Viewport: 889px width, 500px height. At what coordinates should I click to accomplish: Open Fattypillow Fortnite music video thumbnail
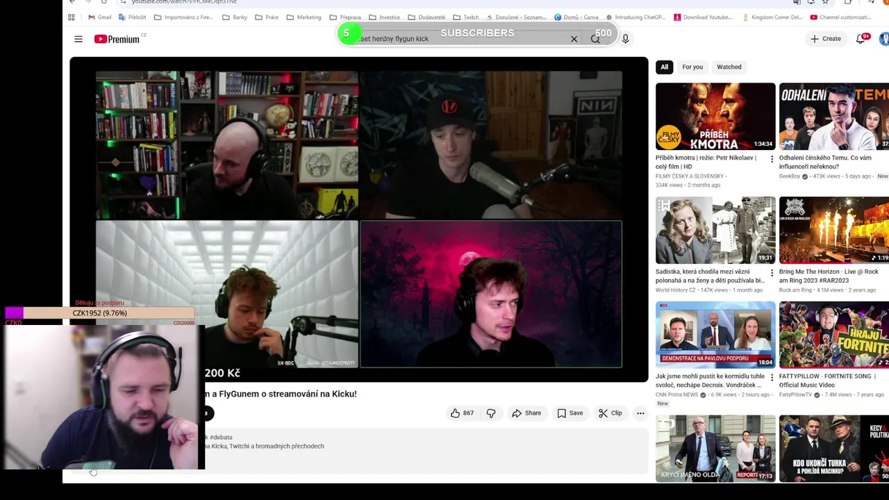[x=833, y=335]
